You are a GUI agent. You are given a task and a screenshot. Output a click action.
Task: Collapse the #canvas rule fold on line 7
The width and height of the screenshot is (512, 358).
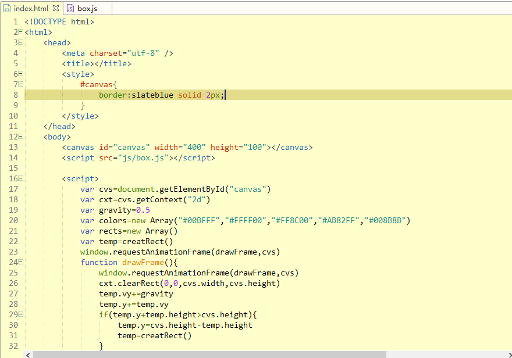tap(21, 84)
